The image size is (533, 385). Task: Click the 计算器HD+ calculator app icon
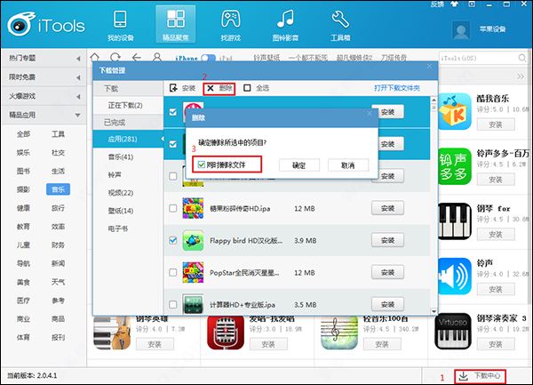point(193,304)
